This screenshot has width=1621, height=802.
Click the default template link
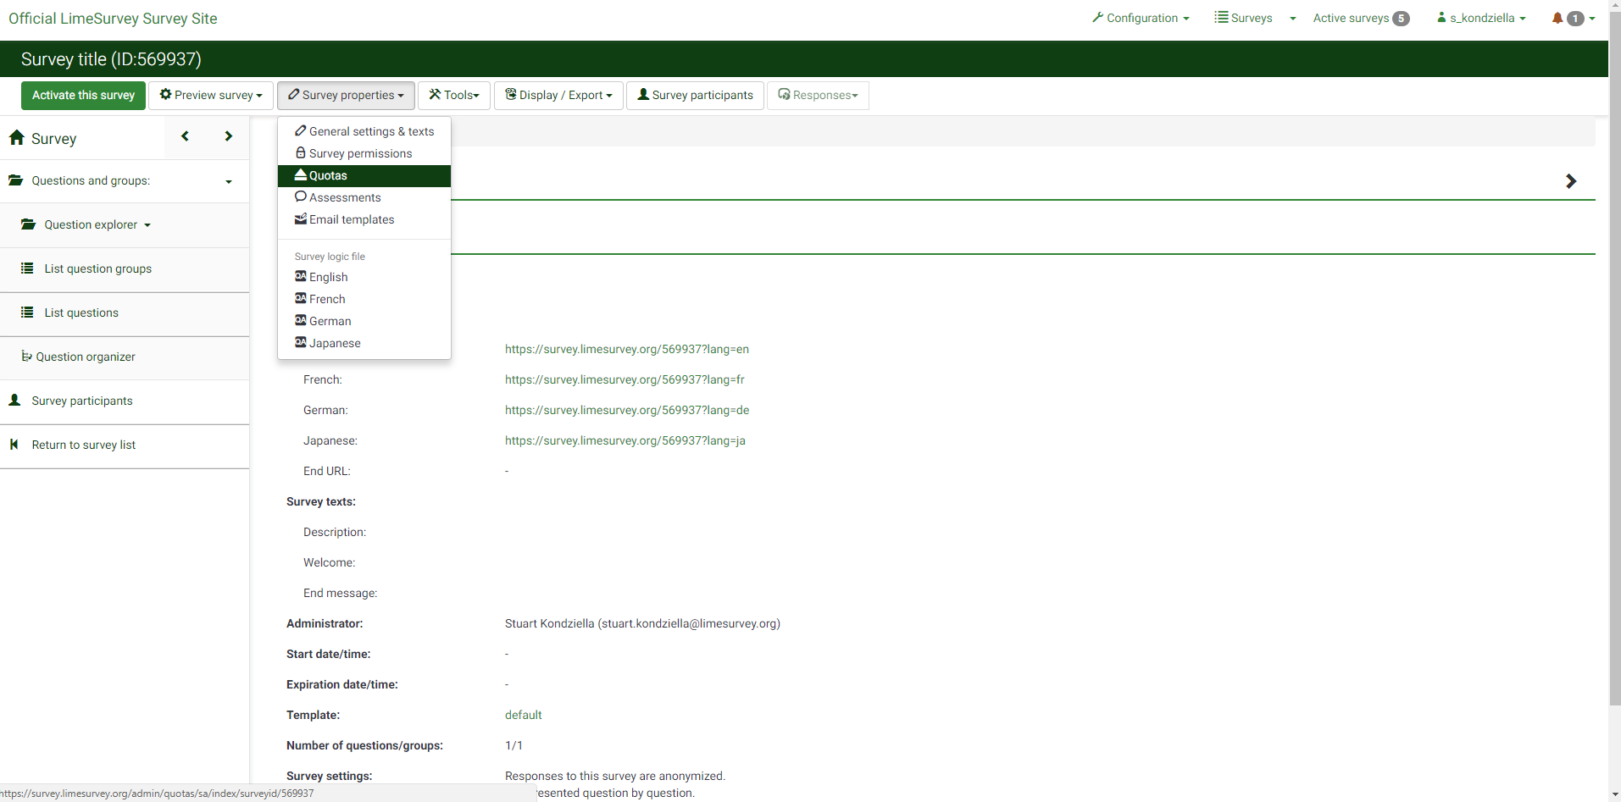[523, 715]
